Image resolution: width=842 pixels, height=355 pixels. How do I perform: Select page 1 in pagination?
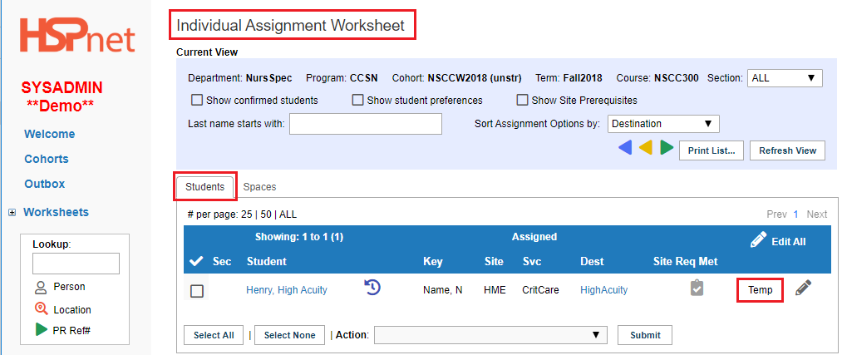pyautogui.click(x=795, y=214)
